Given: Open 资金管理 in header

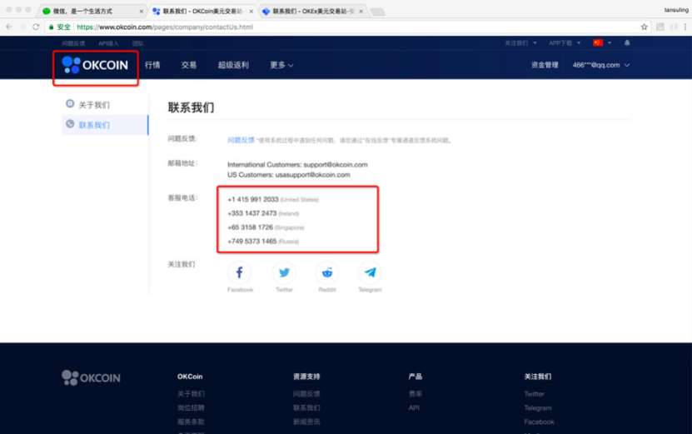Looking at the screenshot, I should (x=545, y=65).
